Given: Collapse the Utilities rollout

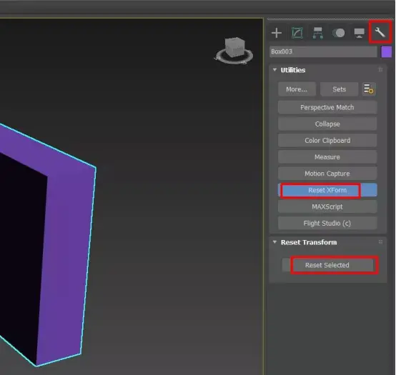Looking at the screenshot, I should click(x=274, y=70).
